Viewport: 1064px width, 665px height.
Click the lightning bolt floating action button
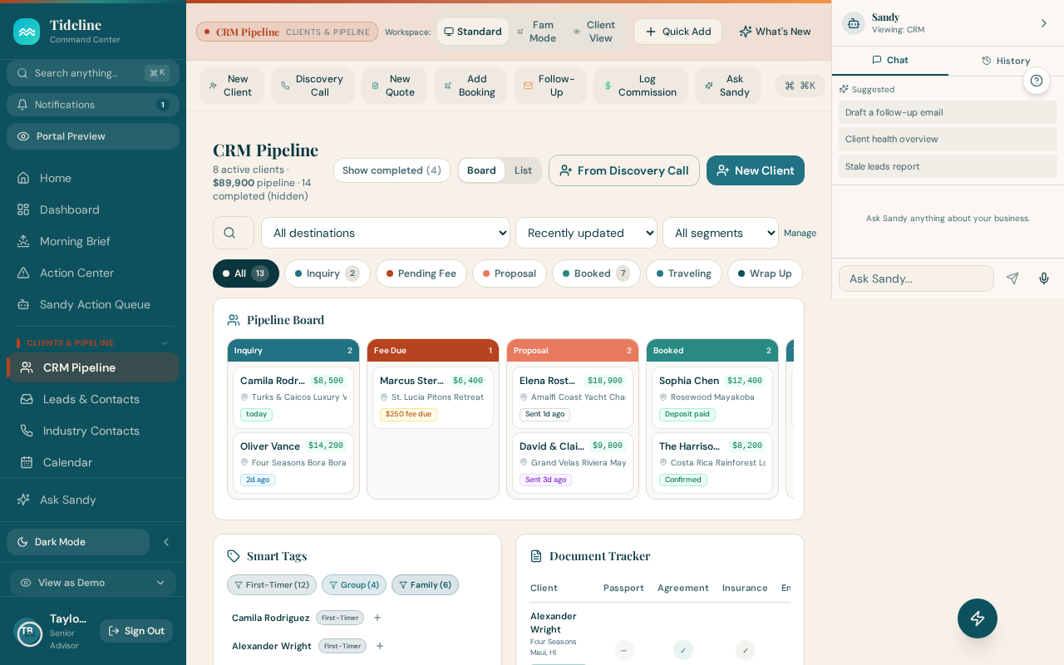978,618
